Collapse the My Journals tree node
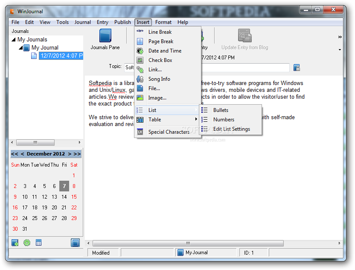This screenshot has width=355, height=270. 14,40
